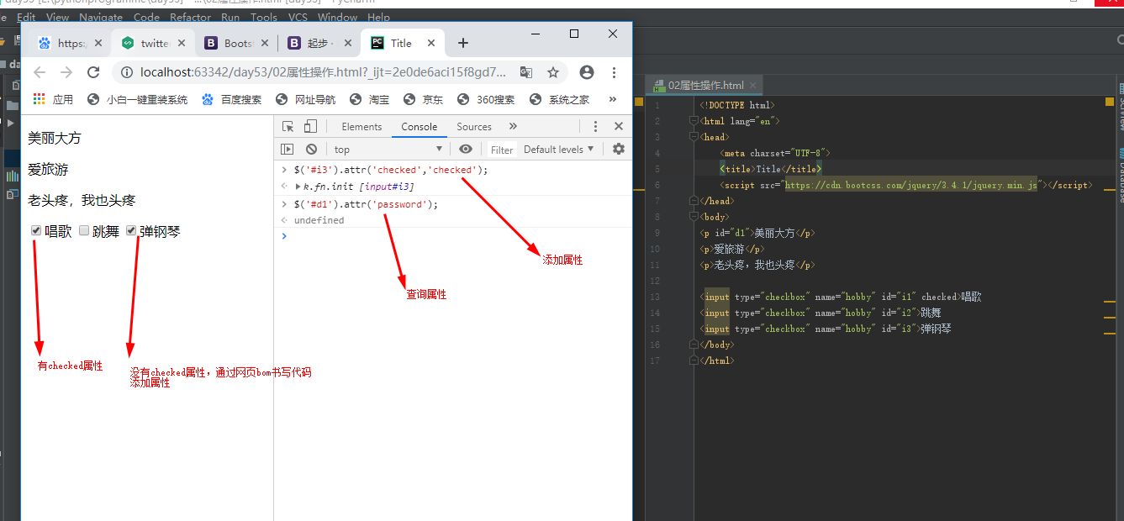Click the jquery.min.js script URL in editor

point(911,185)
